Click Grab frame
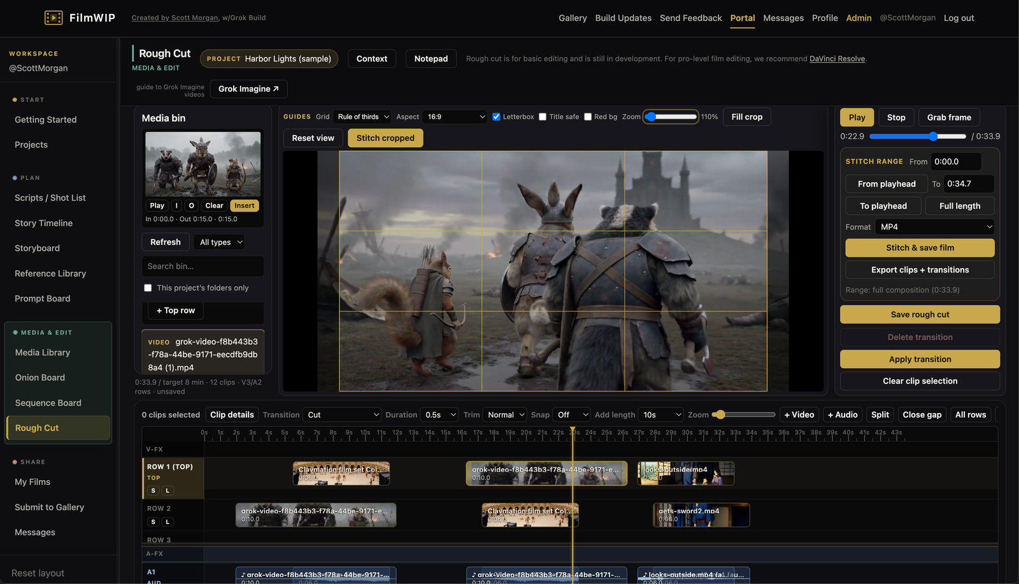This screenshot has width=1019, height=584. point(949,117)
